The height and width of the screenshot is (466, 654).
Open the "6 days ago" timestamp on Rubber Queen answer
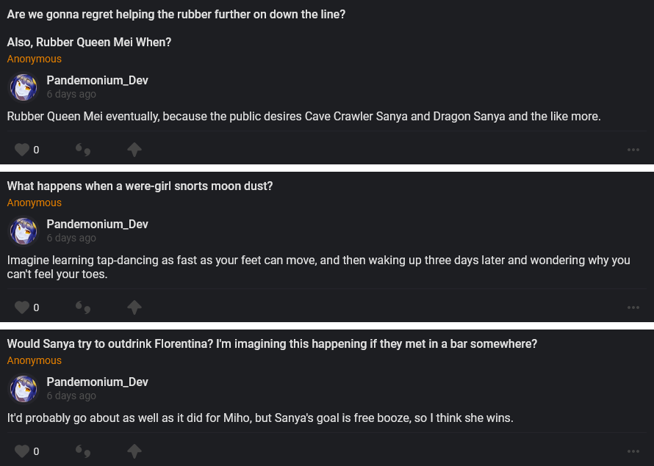pyautogui.click(x=71, y=95)
